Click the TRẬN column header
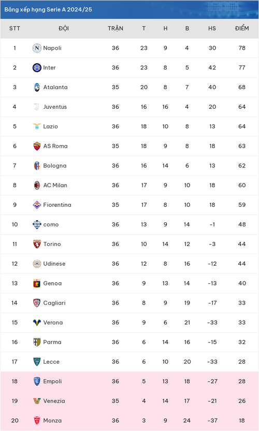 (116, 28)
